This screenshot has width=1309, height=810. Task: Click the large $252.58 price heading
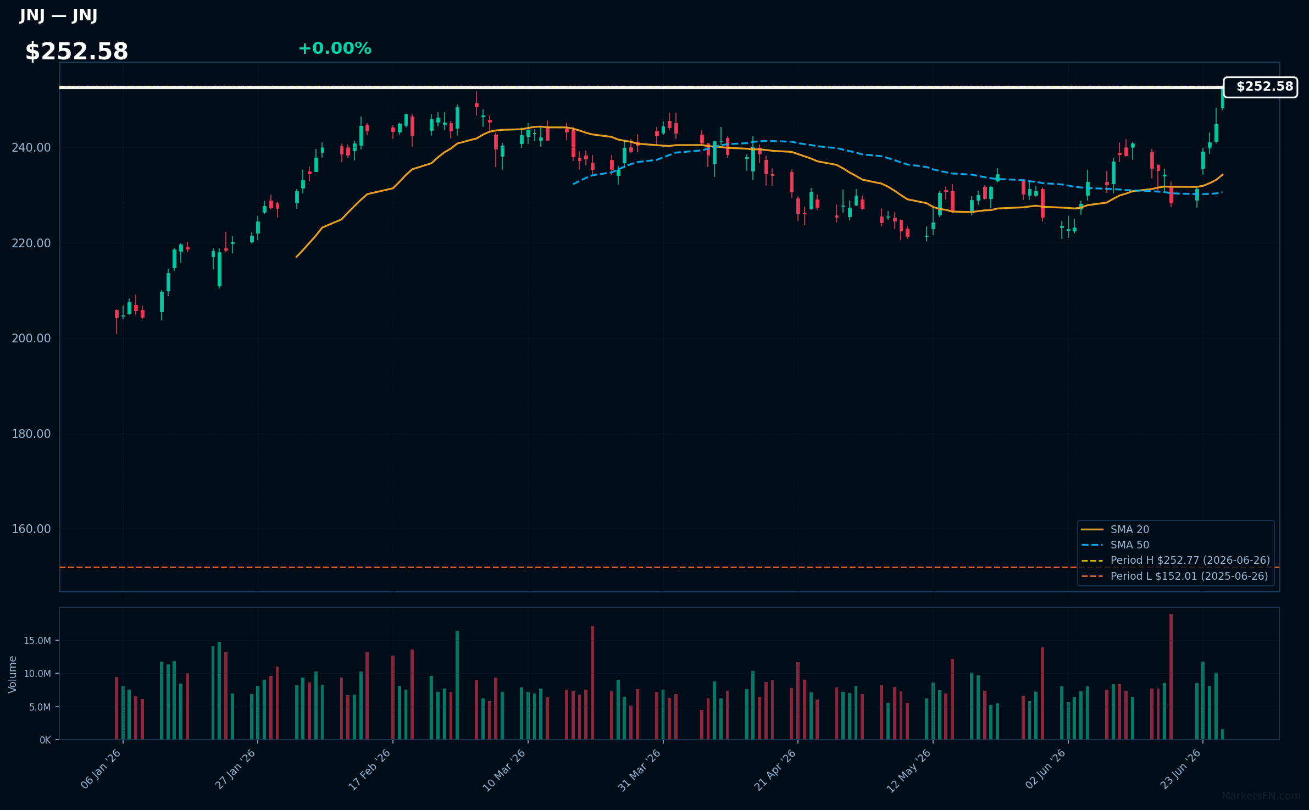point(76,52)
